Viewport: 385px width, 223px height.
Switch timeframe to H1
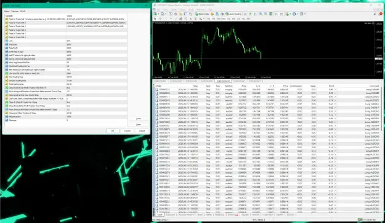tap(229, 18)
